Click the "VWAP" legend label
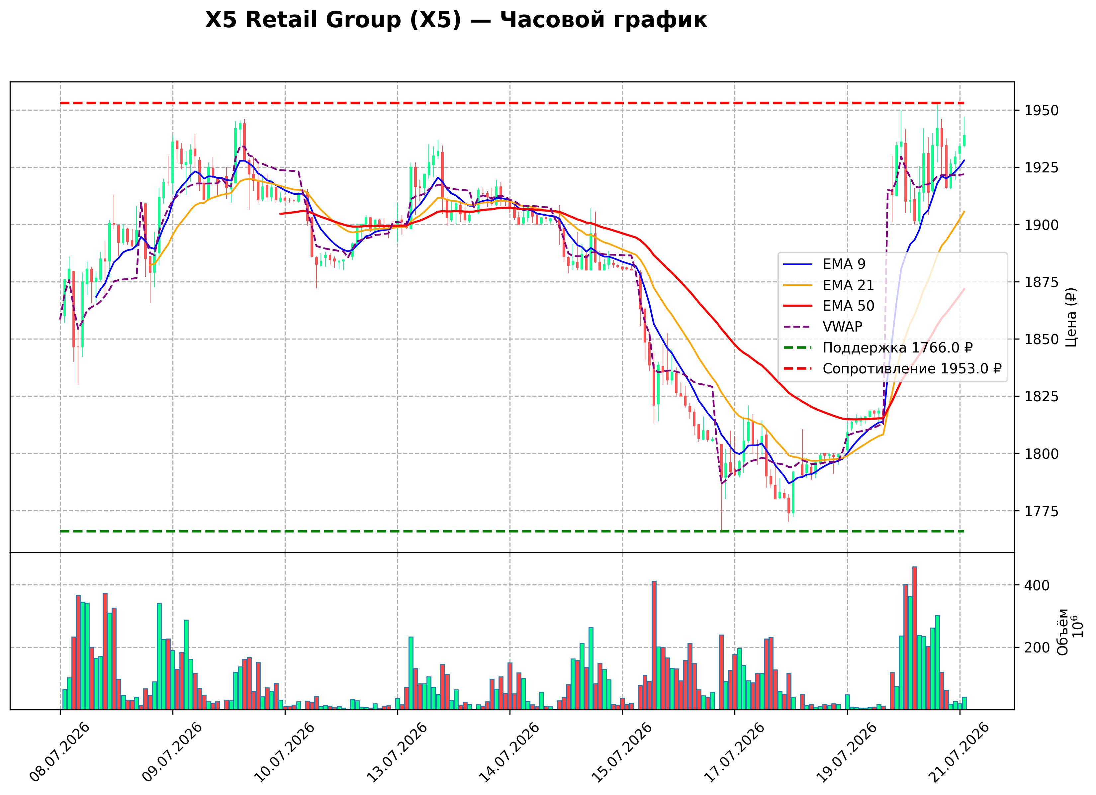The width and height of the screenshot is (1096, 795). tap(842, 327)
